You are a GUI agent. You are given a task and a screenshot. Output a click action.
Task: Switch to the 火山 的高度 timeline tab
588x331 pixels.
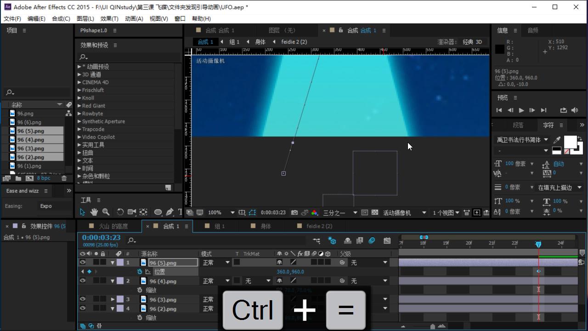coord(113,226)
